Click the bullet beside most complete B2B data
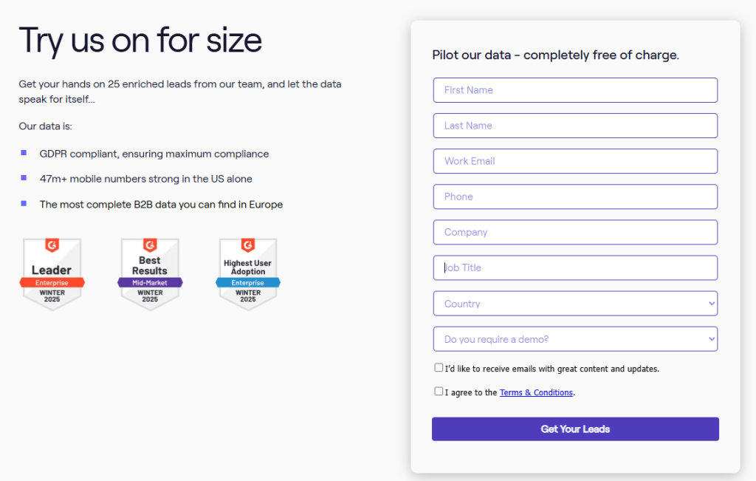756x481 pixels. coord(24,203)
